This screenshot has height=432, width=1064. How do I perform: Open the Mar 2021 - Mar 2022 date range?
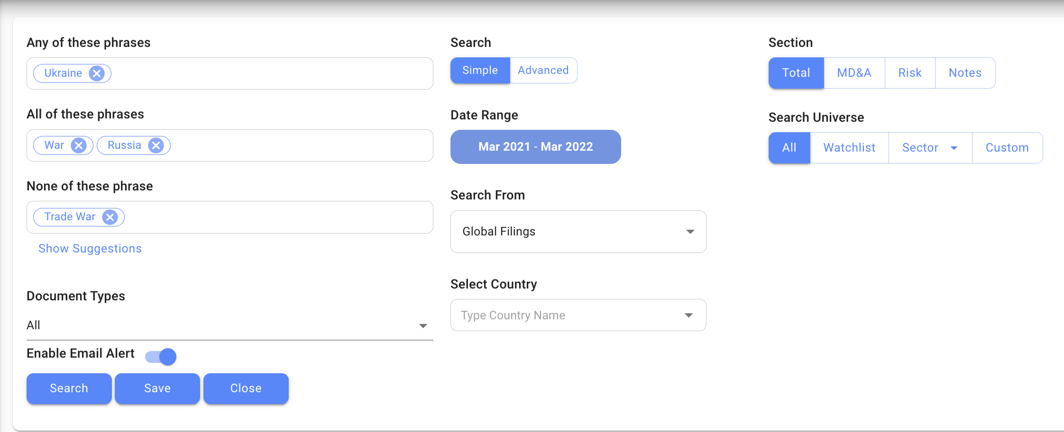pyautogui.click(x=535, y=147)
